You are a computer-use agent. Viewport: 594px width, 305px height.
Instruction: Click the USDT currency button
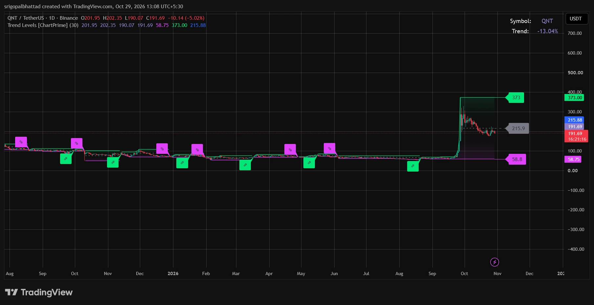[x=577, y=19]
